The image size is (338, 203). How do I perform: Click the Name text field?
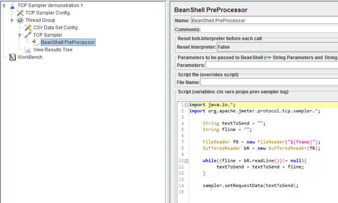click(x=264, y=20)
